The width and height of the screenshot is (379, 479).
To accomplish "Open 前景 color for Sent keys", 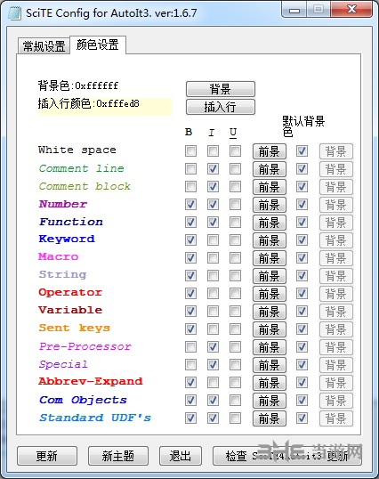I will pos(270,329).
